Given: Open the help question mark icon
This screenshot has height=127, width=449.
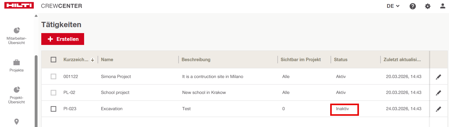Looking at the screenshot, I should [413, 6].
